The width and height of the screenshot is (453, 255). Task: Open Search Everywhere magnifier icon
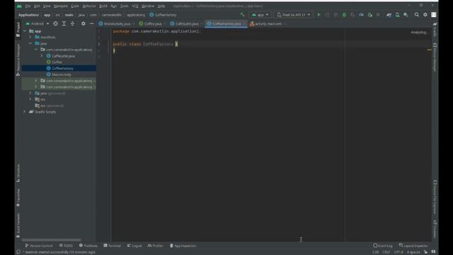[x=417, y=15]
